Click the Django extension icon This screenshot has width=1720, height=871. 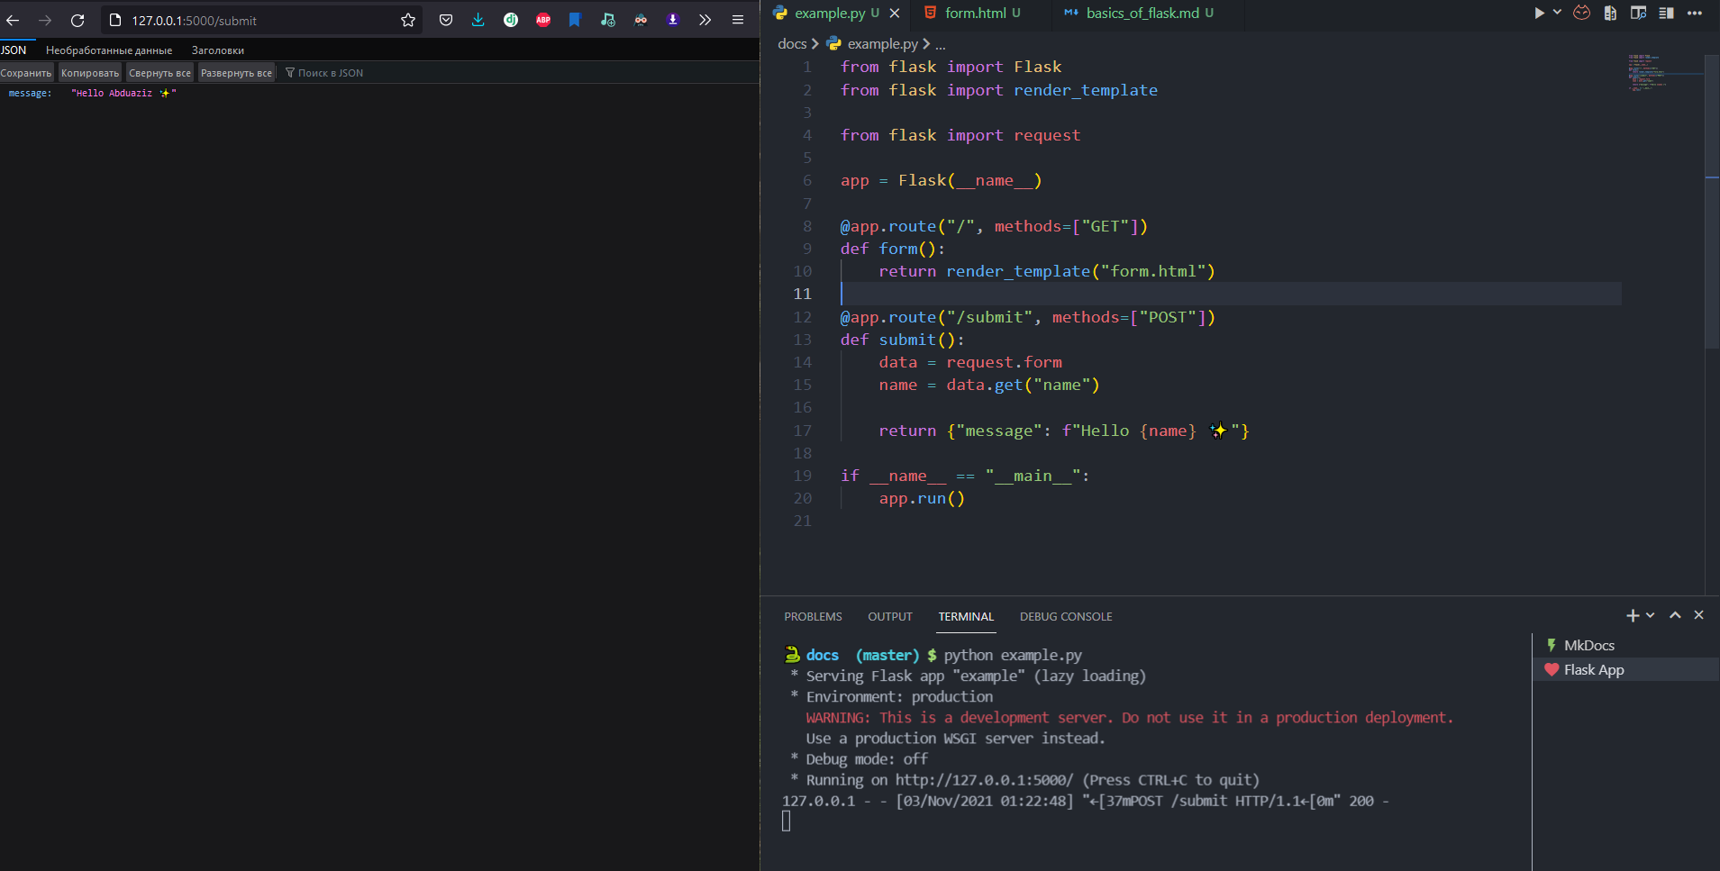511,20
